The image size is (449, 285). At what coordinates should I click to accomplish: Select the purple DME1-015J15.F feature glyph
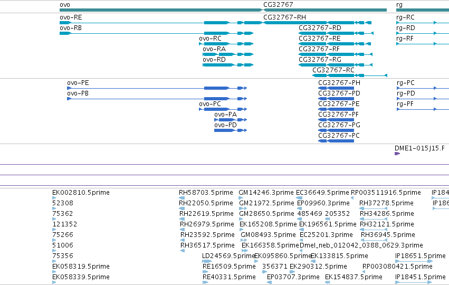397,154
